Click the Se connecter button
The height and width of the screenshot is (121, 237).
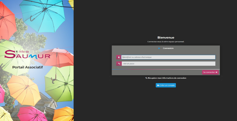(x=210, y=72)
